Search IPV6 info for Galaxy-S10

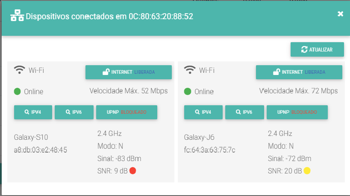click(74, 112)
